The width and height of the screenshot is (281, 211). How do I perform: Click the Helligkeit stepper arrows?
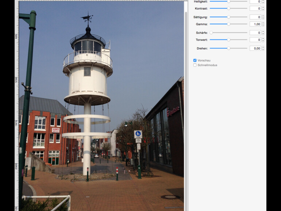click(x=263, y=1)
